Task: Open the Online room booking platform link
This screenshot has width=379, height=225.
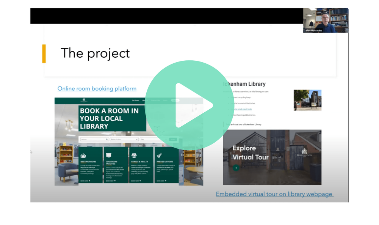Action: click(97, 88)
